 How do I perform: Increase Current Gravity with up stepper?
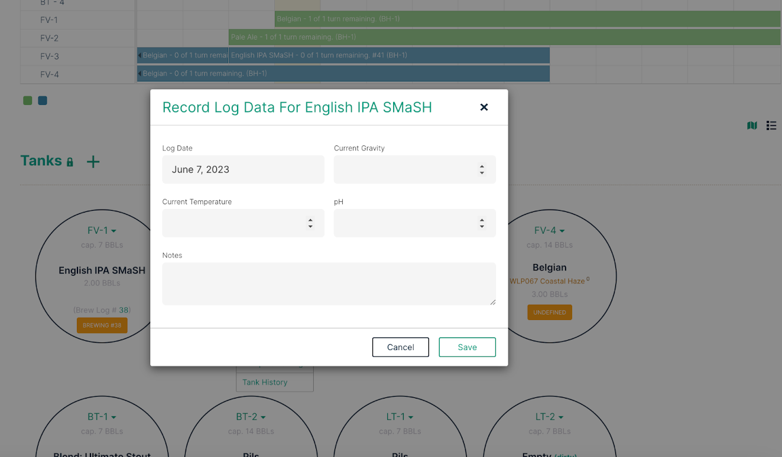pos(482,167)
